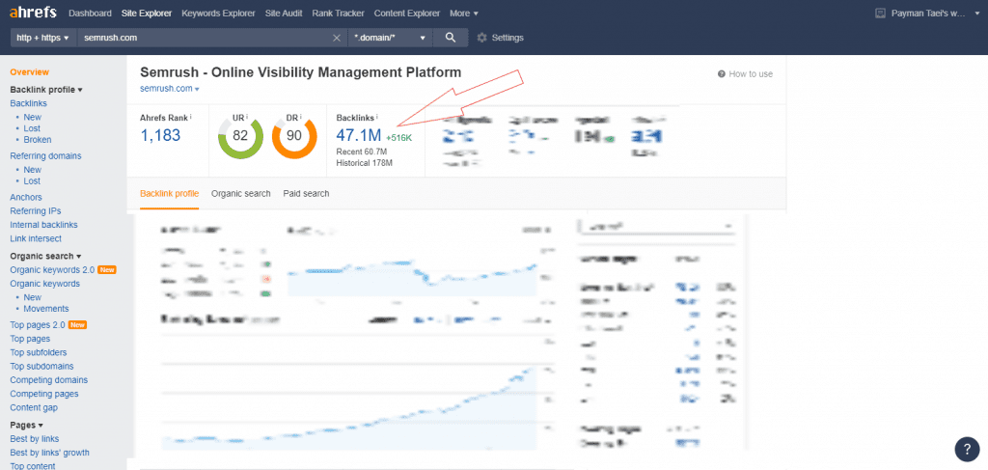
Task: Open the Organic keywords link
Action: click(x=44, y=284)
